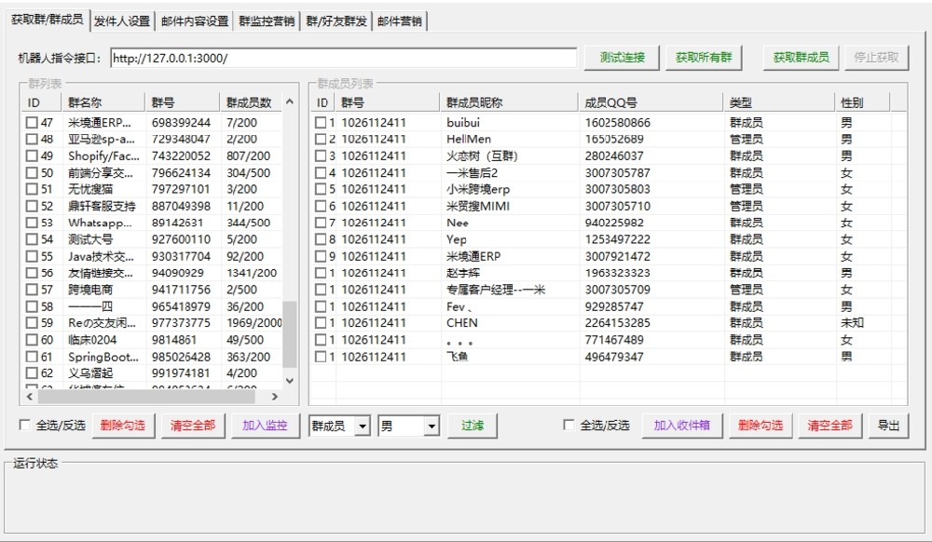Click group number 977373775
Screen dimensions: 932x542
click(x=181, y=323)
